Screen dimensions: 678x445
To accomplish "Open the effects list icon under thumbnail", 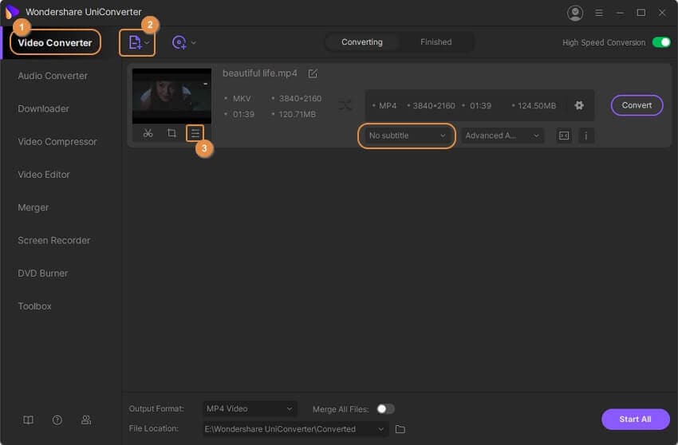I will click(195, 133).
